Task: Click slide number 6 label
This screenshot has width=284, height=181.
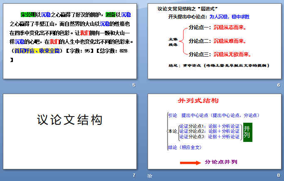Action: coord(278,85)
